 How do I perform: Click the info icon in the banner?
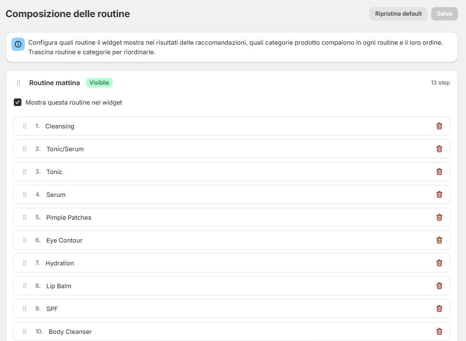coord(18,44)
